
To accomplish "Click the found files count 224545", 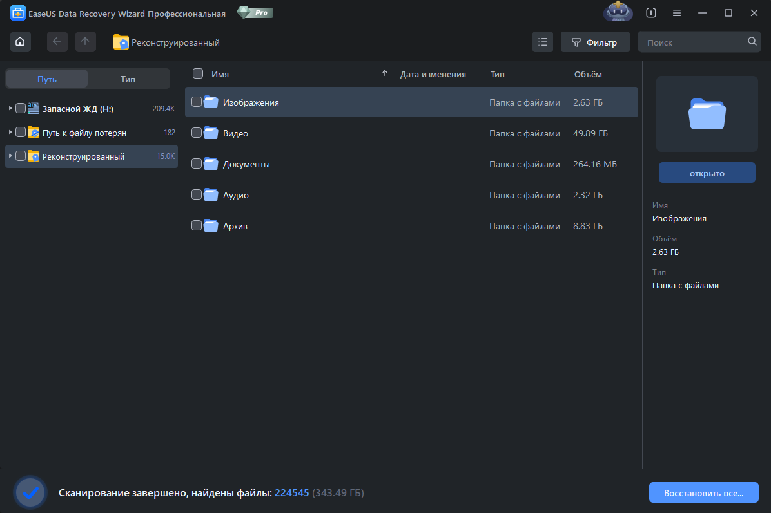I will coord(291,493).
